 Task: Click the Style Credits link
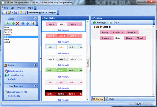pos(14,96)
